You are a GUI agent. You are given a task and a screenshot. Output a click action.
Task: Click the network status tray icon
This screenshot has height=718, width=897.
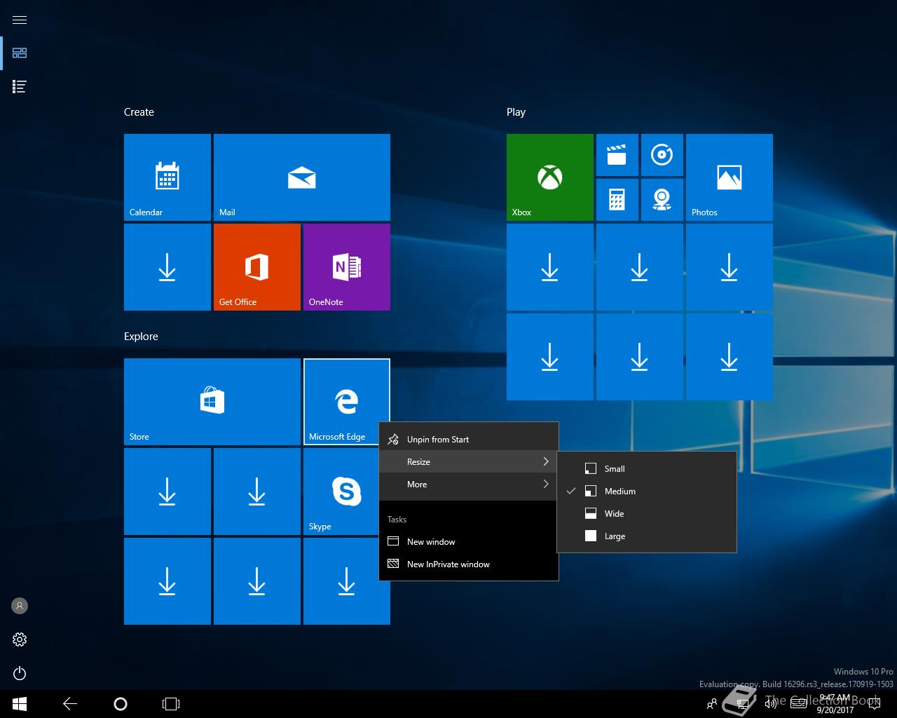[x=743, y=704]
